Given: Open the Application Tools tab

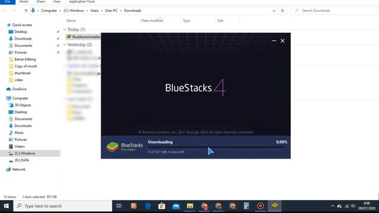Looking at the screenshot, I should pyautogui.click(x=82, y=2).
